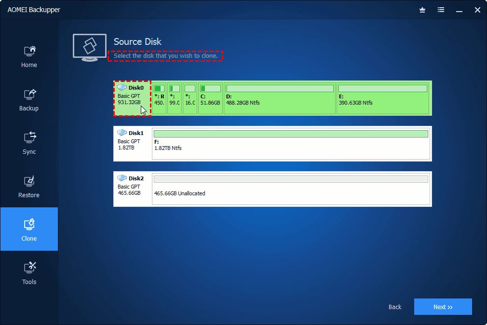Minimize the AOMEI Backupper window
Screen dimensions: 487x325
tap(459, 10)
